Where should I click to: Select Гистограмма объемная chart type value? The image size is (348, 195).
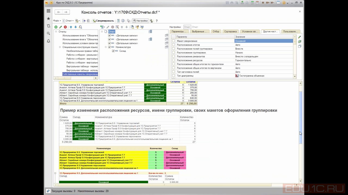tap(264, 76)
